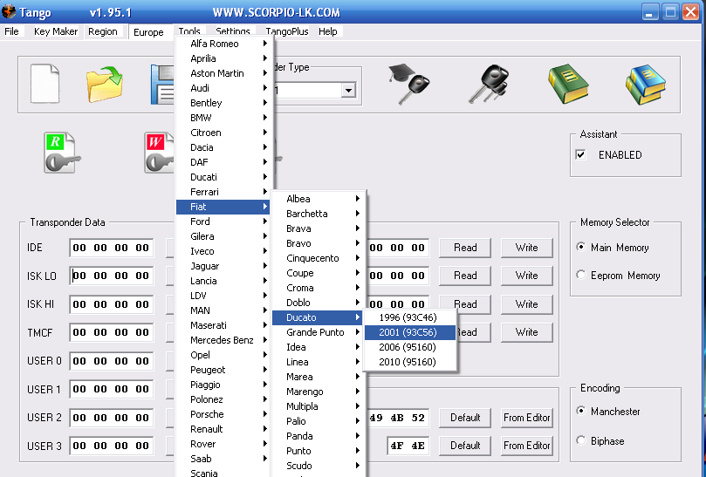Click Default button beside 4F 4E field
Image resolution: width=706 pixels, height=477 pixels.
click(x=465, y=446)
